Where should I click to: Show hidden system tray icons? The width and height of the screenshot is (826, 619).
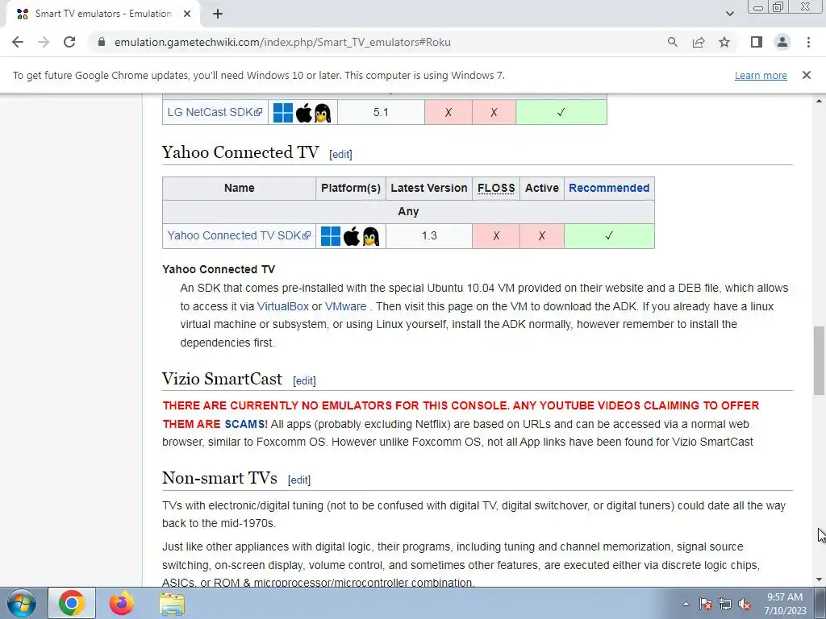(686, 604)
